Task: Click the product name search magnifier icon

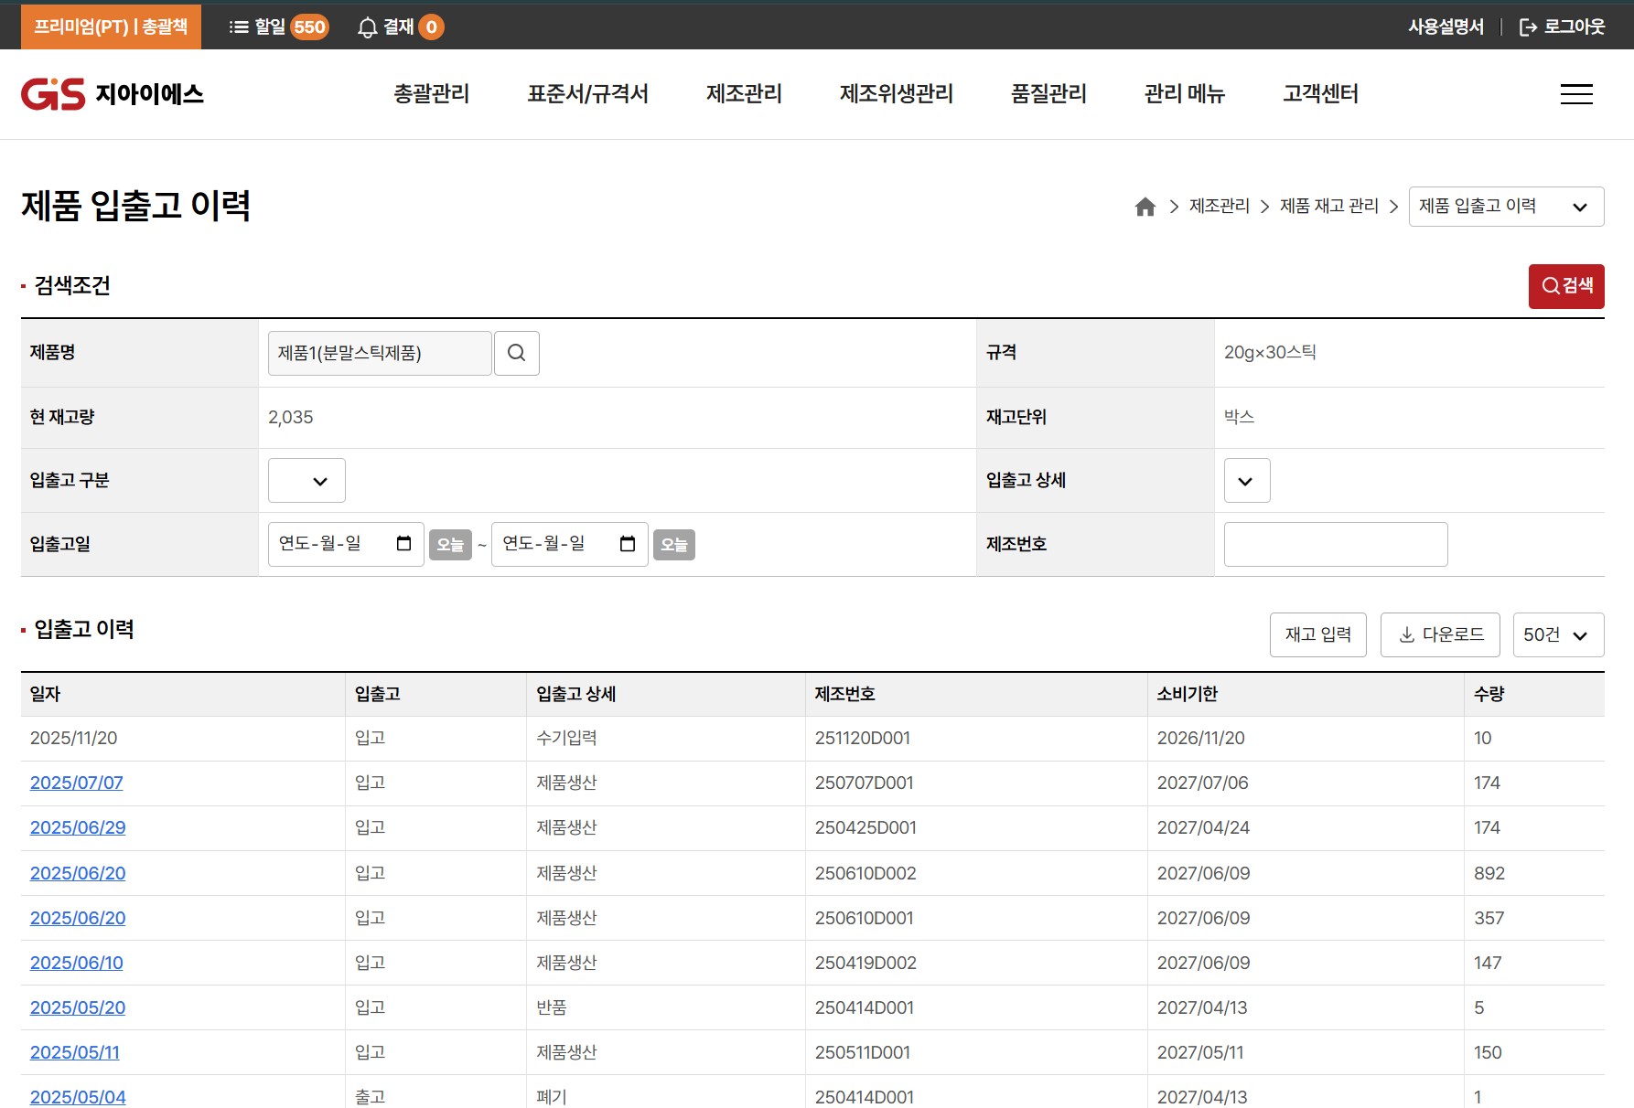Action: coord(516,353)
